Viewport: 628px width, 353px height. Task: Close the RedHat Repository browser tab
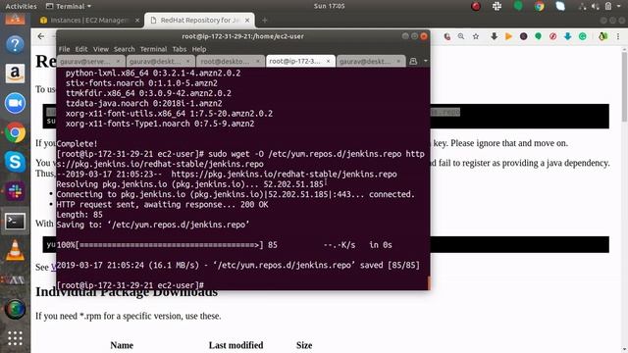[x=247, y=20]
